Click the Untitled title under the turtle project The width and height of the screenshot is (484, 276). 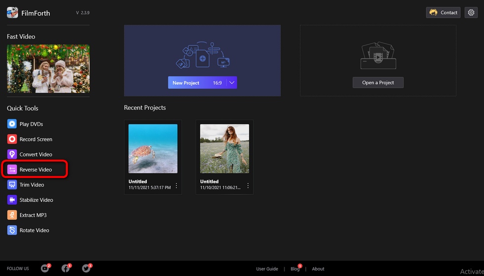[x=138, y=182]
